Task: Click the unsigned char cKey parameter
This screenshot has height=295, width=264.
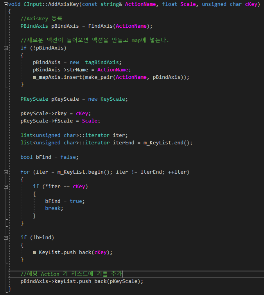Action: click(230, 4)
